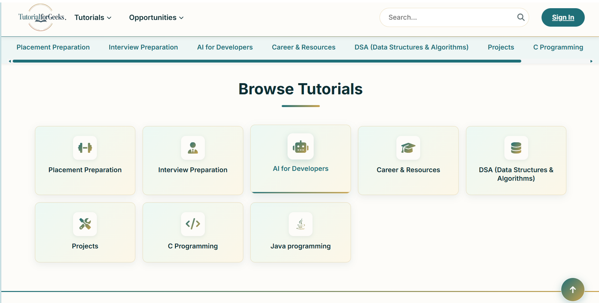Click the wrench and screwdriver Projects icon
This screenshot has height=303, width=599.
coord(85,224)
